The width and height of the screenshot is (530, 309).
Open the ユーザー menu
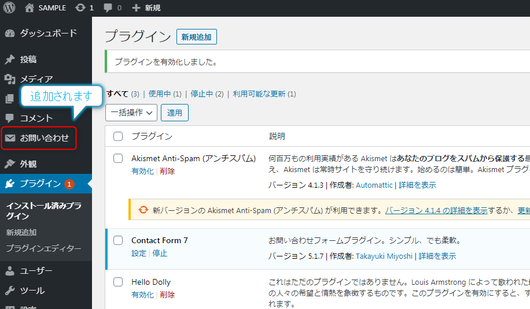[36, 270]
